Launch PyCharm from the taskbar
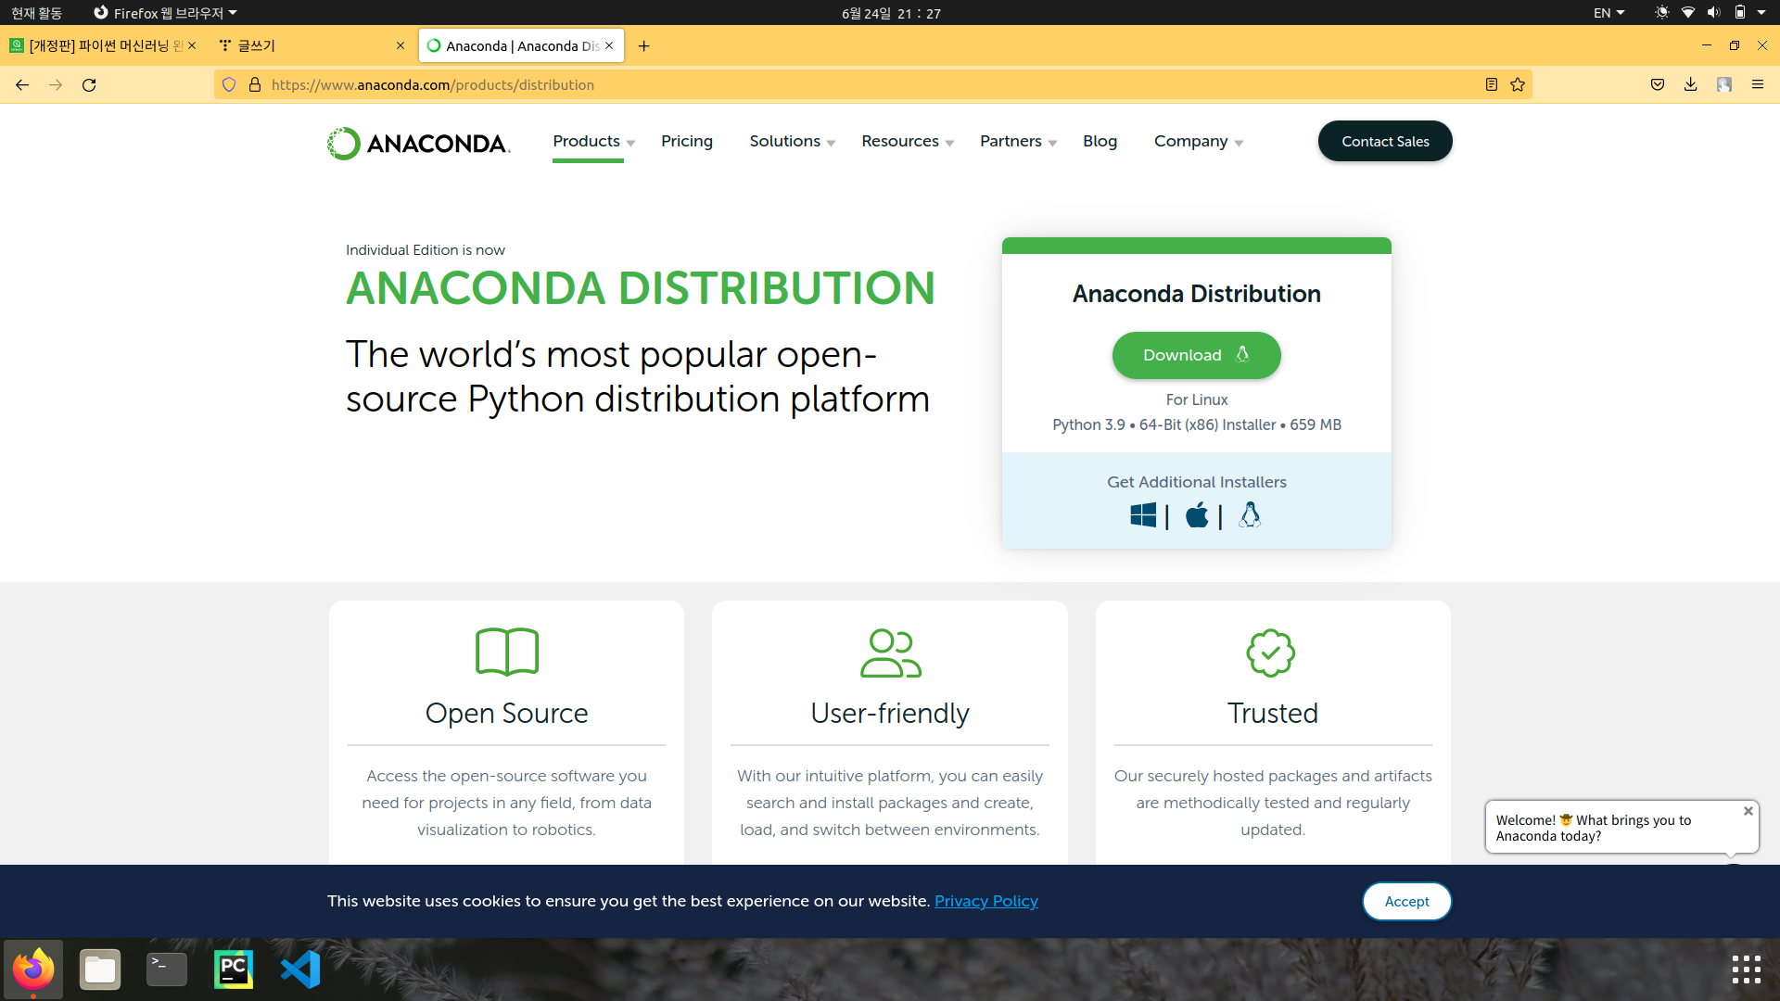This screenshot has width=1780, height=1001. coord(233,969)
